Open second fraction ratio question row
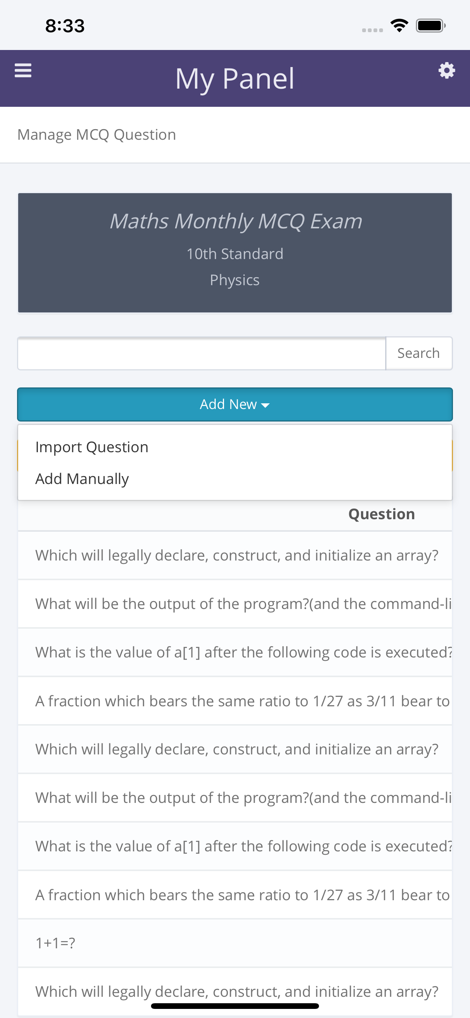This screenshot has width=470, height=1018. point(235,895)
